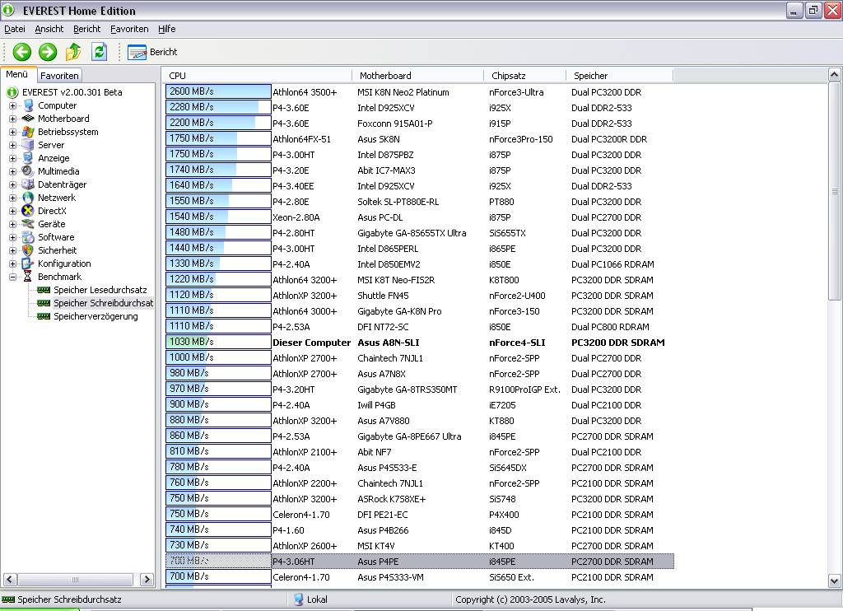Switch to the Favoriten tab
Screen dimensions: 843x611
(59, 76)
